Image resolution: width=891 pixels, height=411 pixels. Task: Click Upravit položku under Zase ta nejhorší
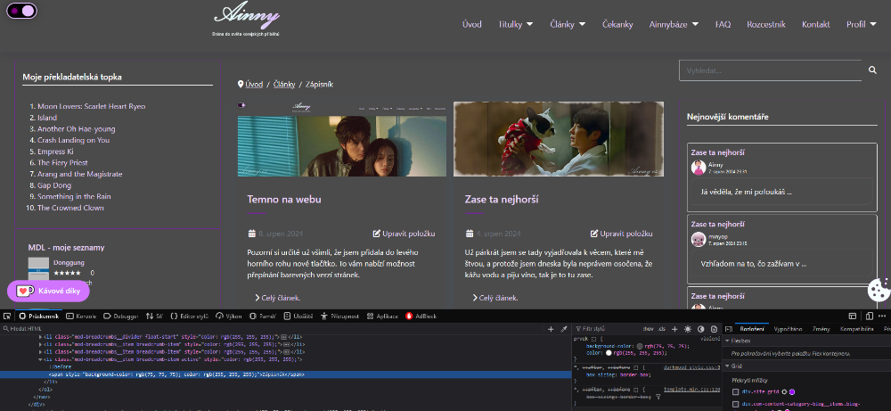(x=622, y=234)
